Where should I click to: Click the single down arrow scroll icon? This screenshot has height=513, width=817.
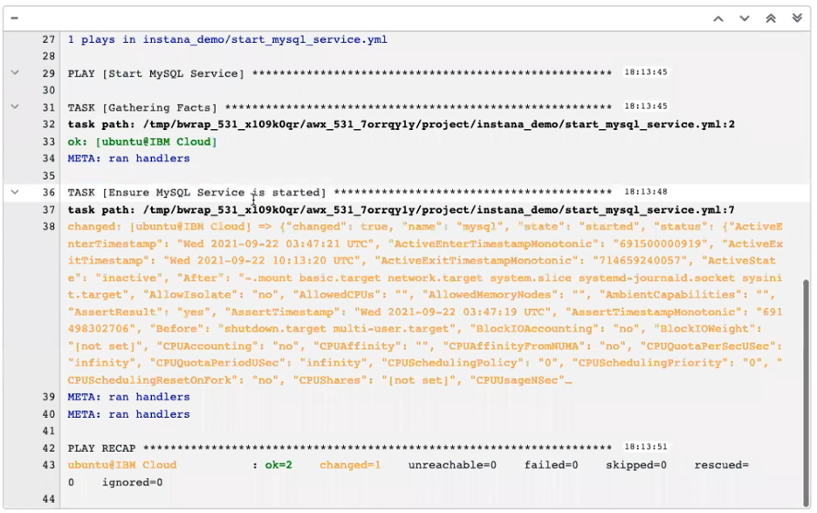745,18
